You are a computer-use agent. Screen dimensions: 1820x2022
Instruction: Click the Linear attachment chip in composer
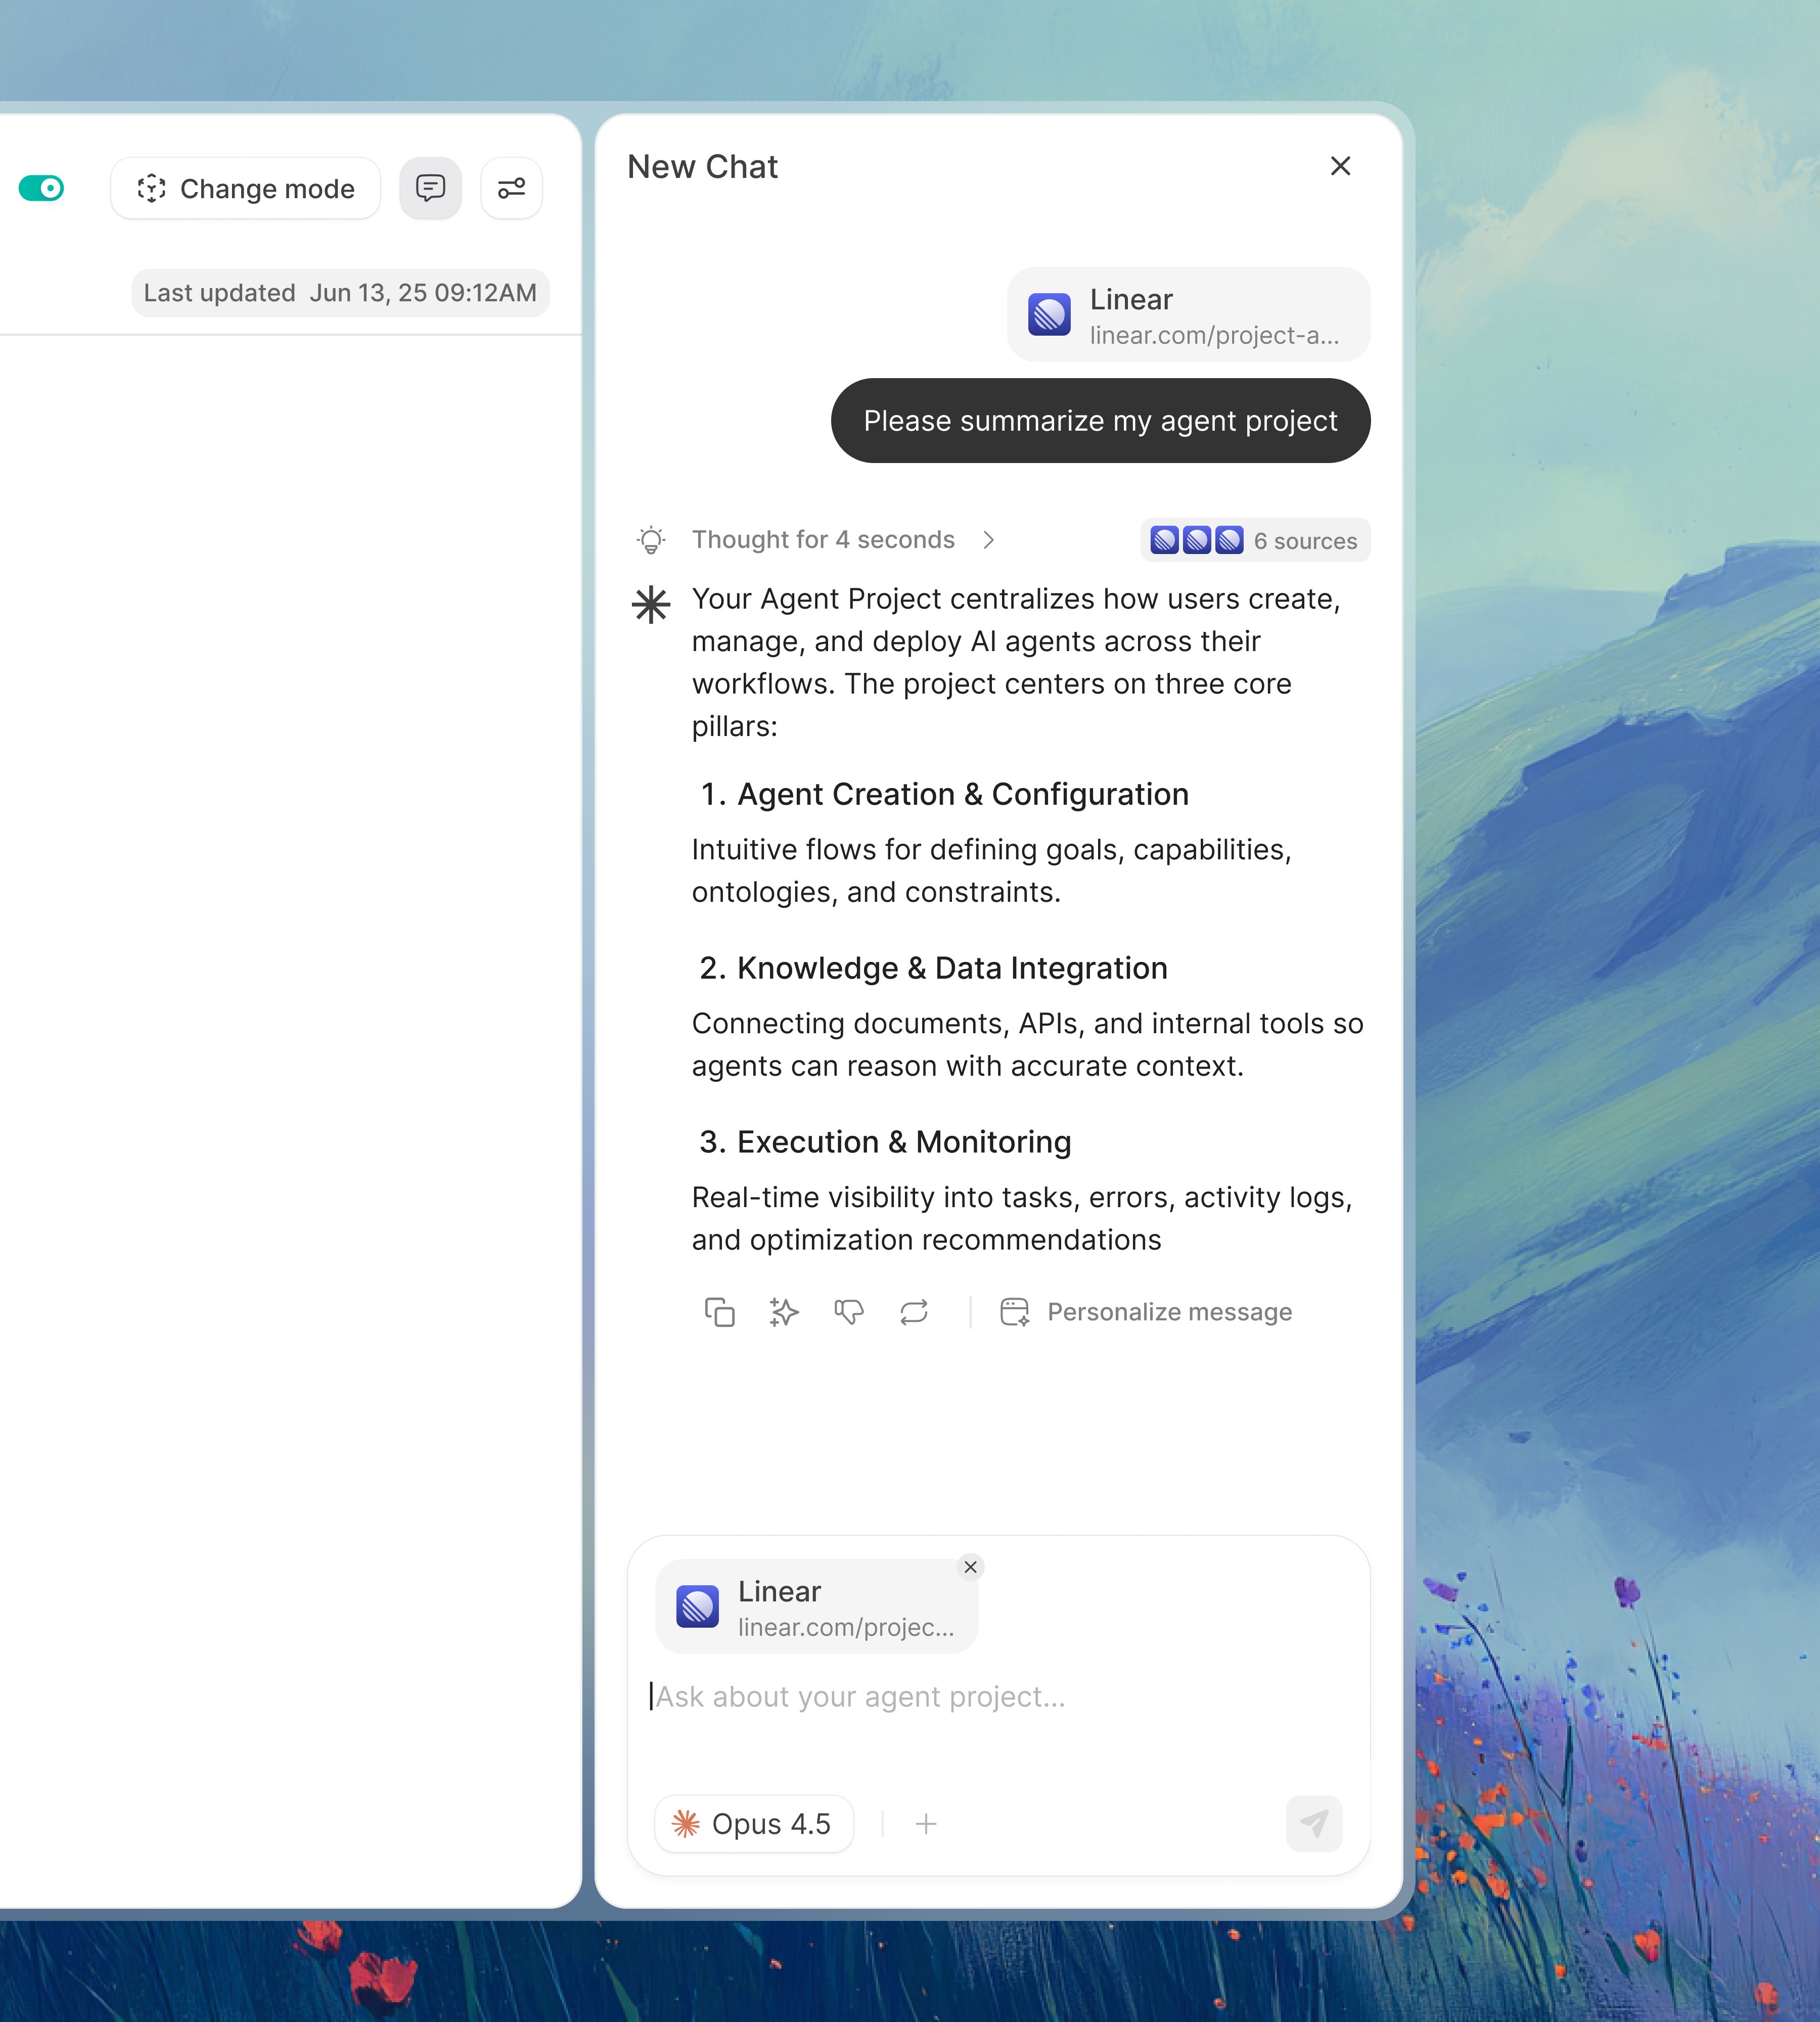click(x=815, y=1606)
